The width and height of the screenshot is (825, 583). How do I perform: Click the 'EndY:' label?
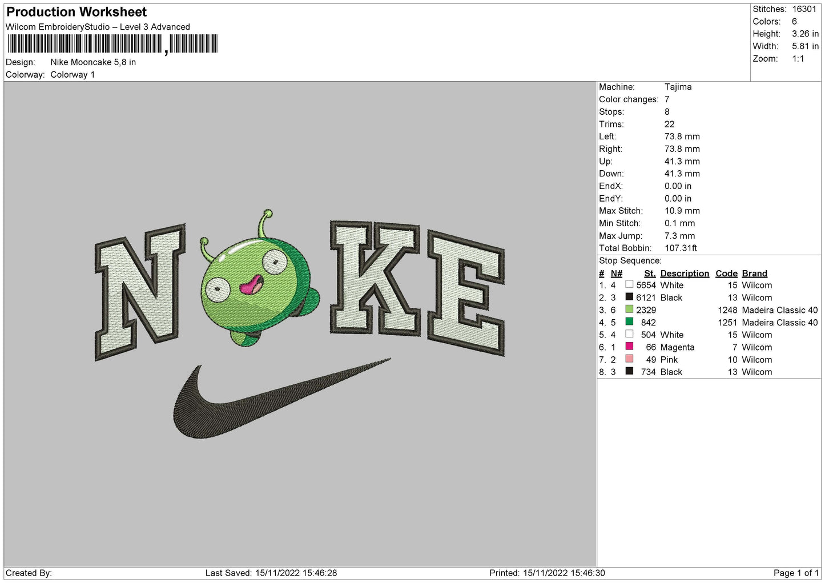click(x=610, y=199)
